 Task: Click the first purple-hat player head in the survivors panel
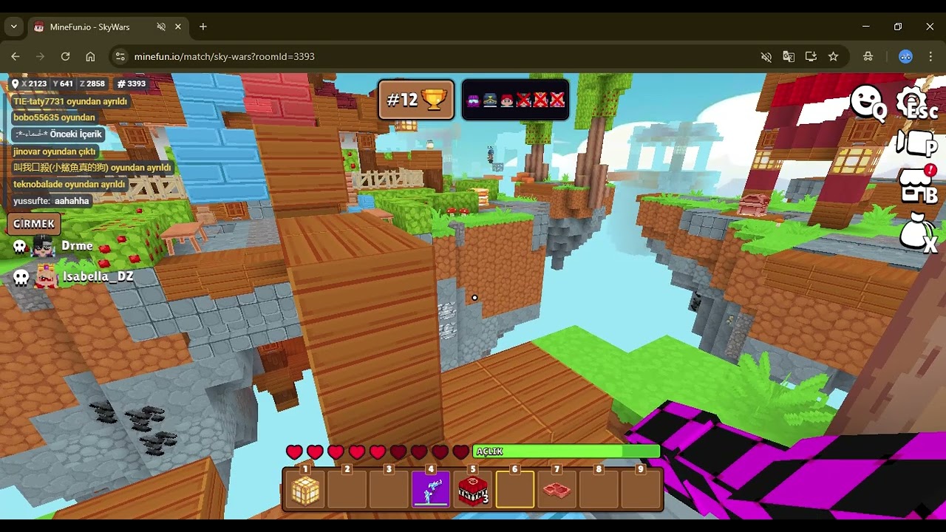pos(473,100)
